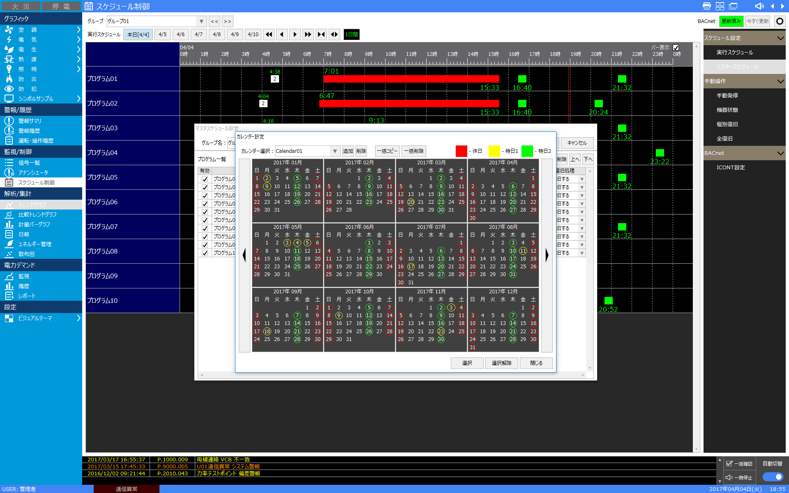The height and width of the screenshot is (493, 789).
Task: Click the 一括コピー button
Action: tap(388, 151)
